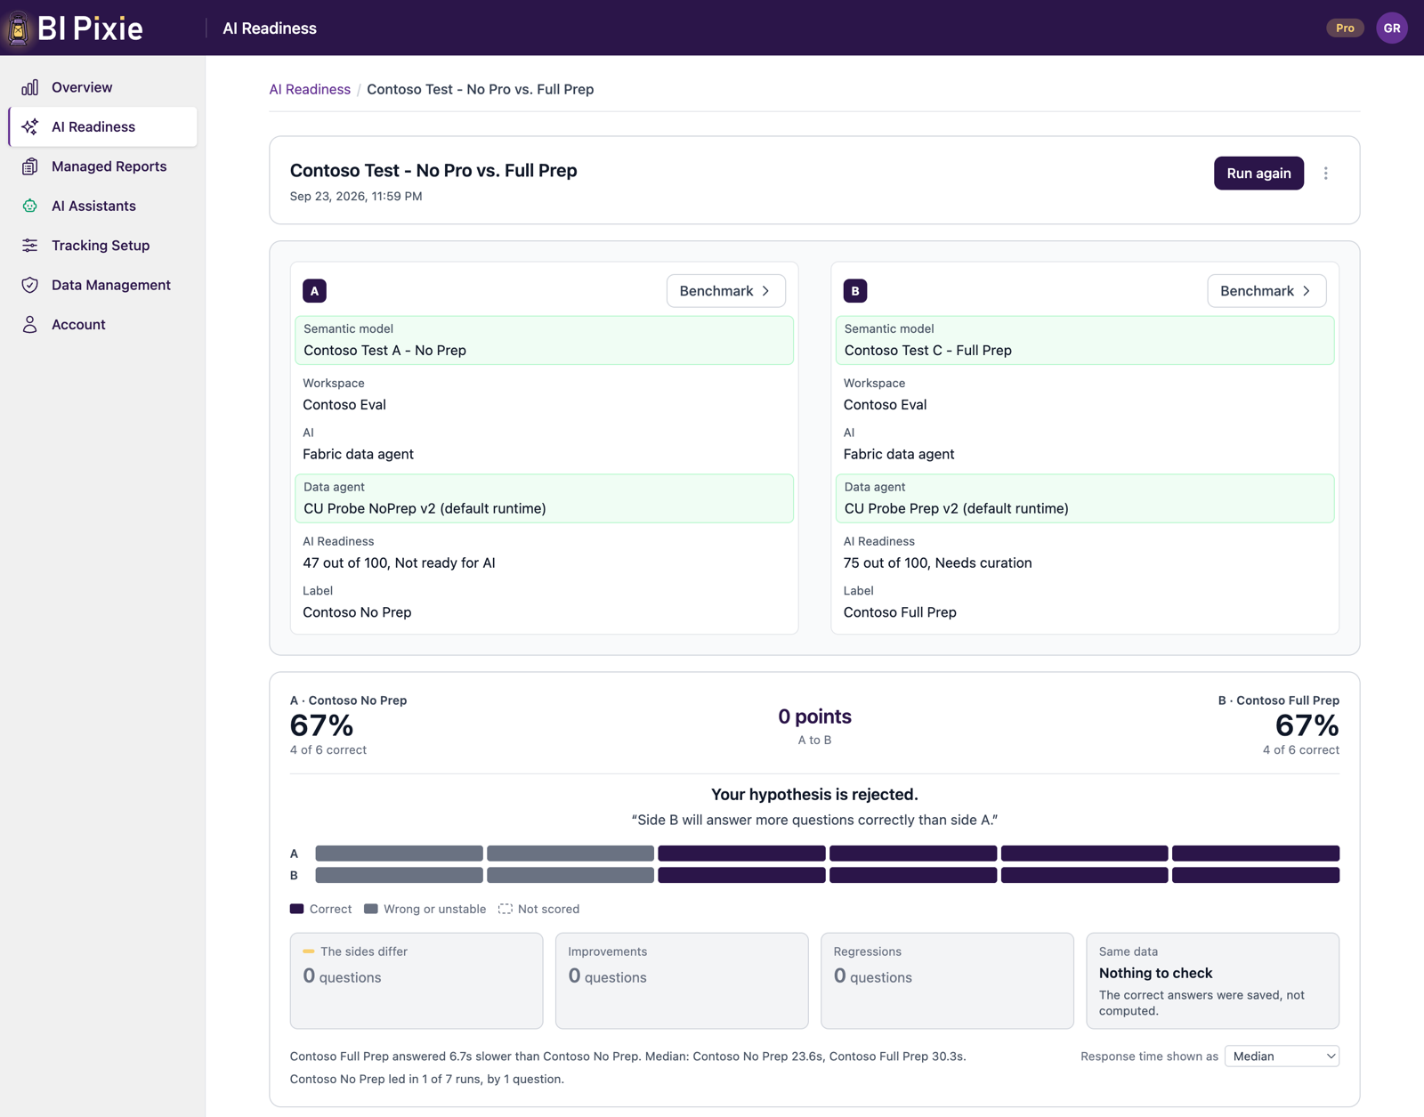Click the last purple segment of bar B
The height and width of the screenshot is (1117, 1424).
1256,876
